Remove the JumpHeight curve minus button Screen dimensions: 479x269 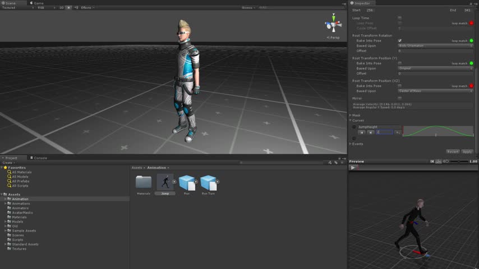pos(354,127)
